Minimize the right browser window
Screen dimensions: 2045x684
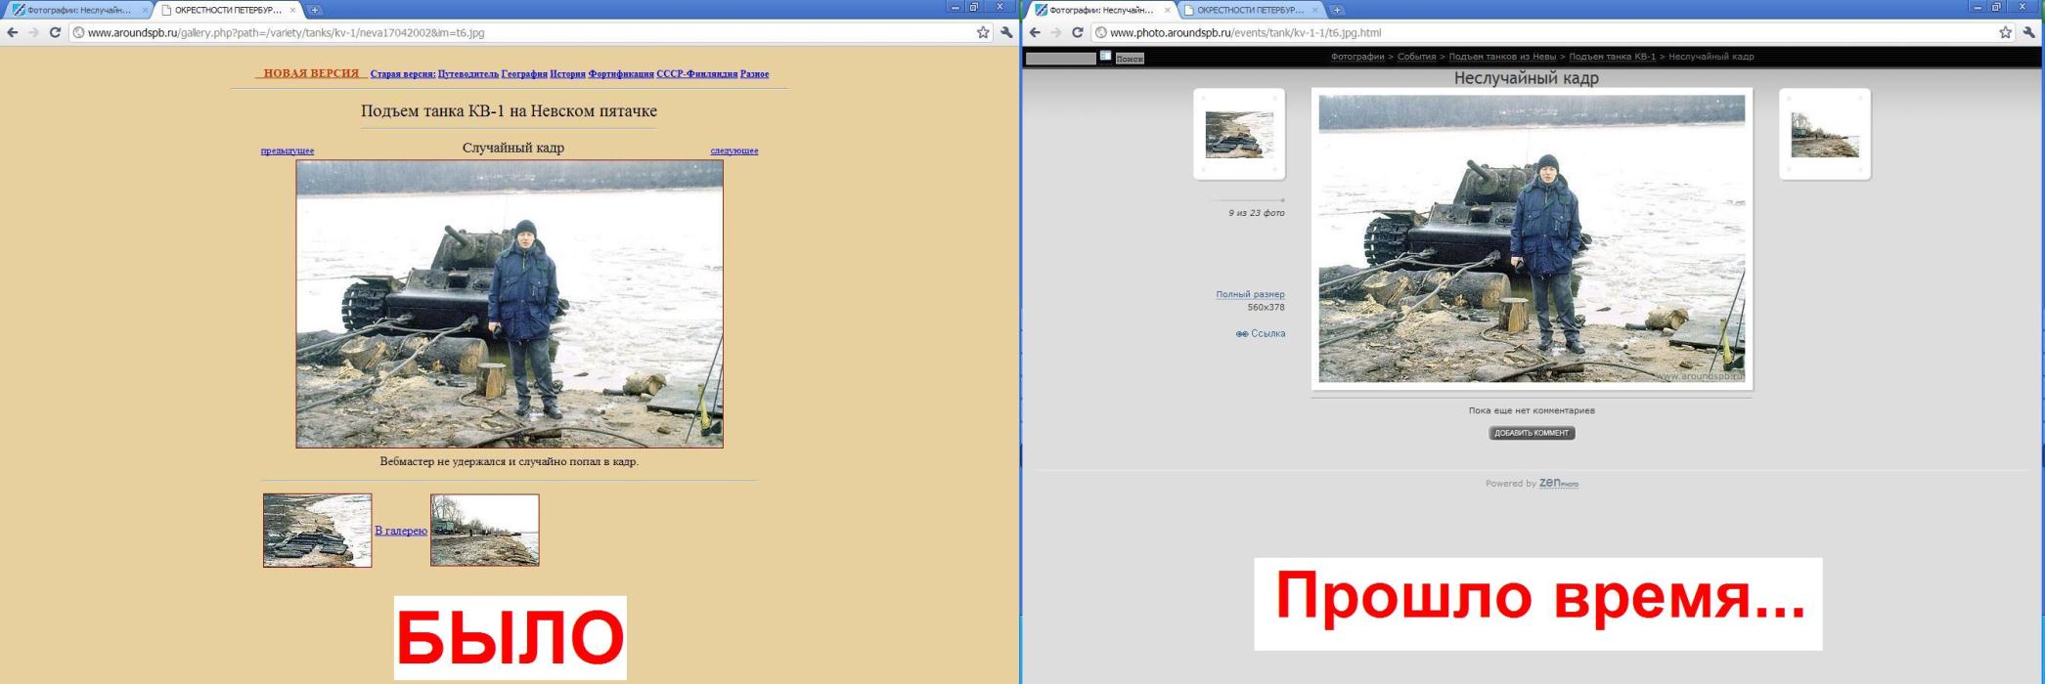point(1978,7)
